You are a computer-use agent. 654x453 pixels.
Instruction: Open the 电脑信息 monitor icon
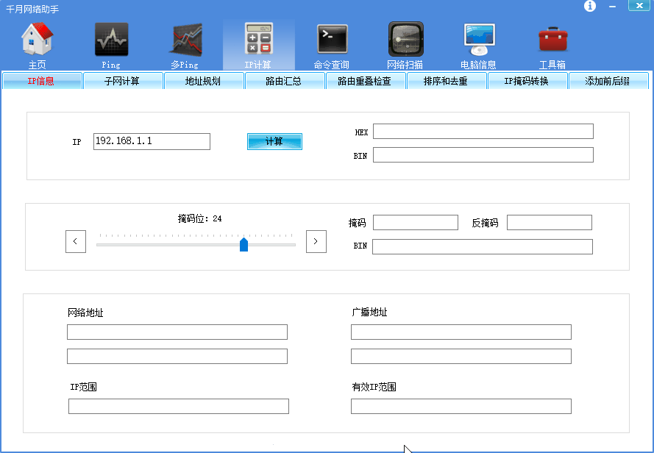[479, 41]
